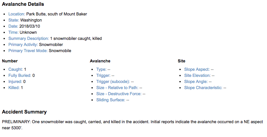Open Primary Travel Mode link

28,51
